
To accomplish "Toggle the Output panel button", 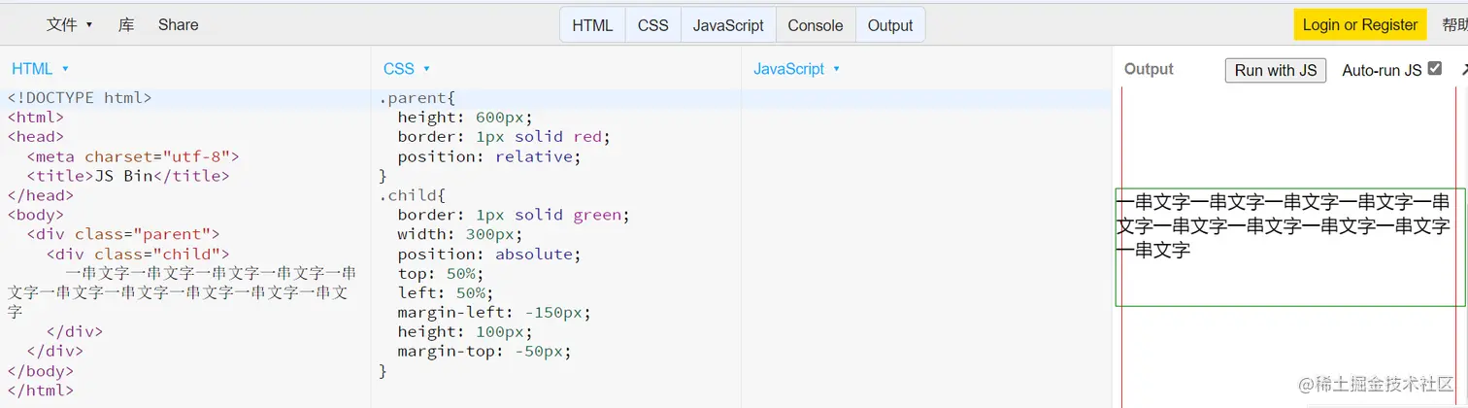I will coord(890,25).
